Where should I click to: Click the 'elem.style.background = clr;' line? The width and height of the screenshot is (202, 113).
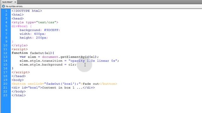click(x=48, y=65)
